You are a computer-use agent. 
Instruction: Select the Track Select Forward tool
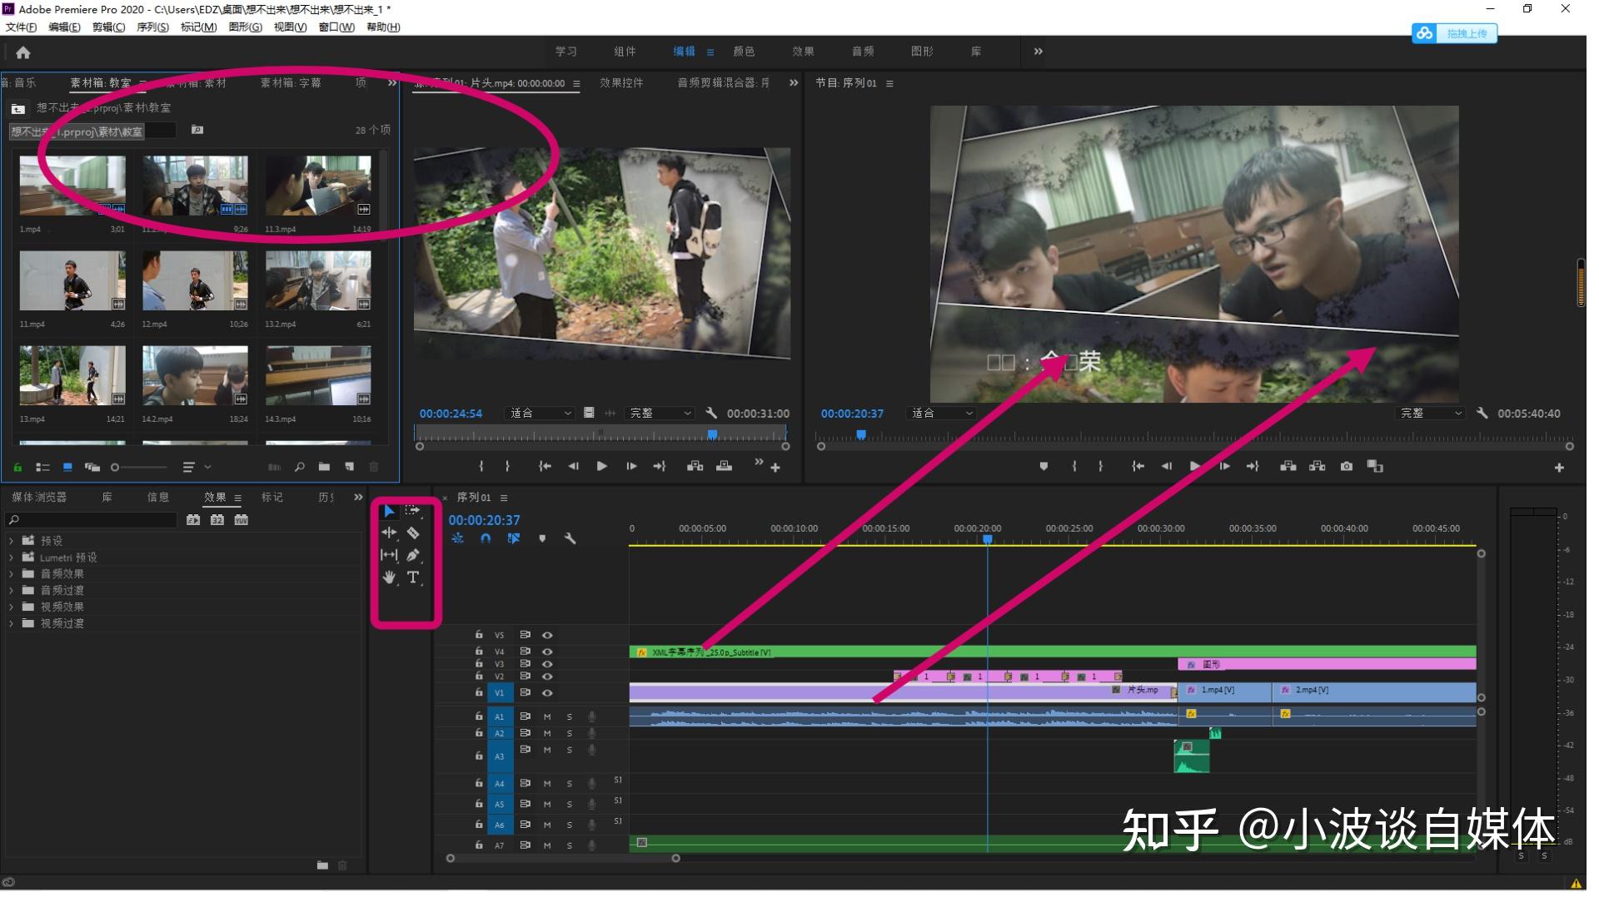[x=413, y=511]
